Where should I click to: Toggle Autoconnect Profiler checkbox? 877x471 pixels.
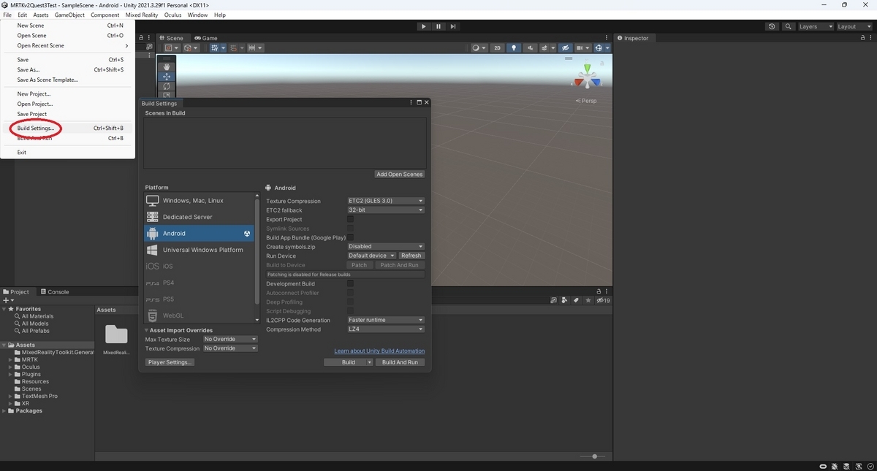click(350, 293)
